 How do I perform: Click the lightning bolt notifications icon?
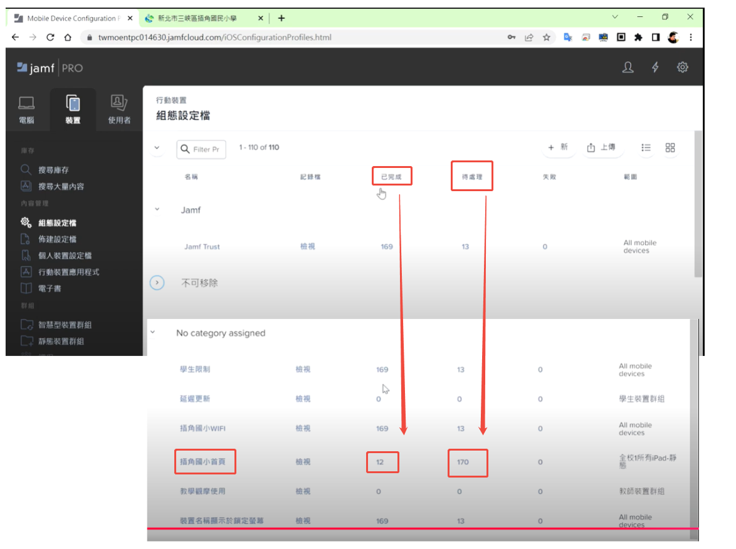coord(655,68)
